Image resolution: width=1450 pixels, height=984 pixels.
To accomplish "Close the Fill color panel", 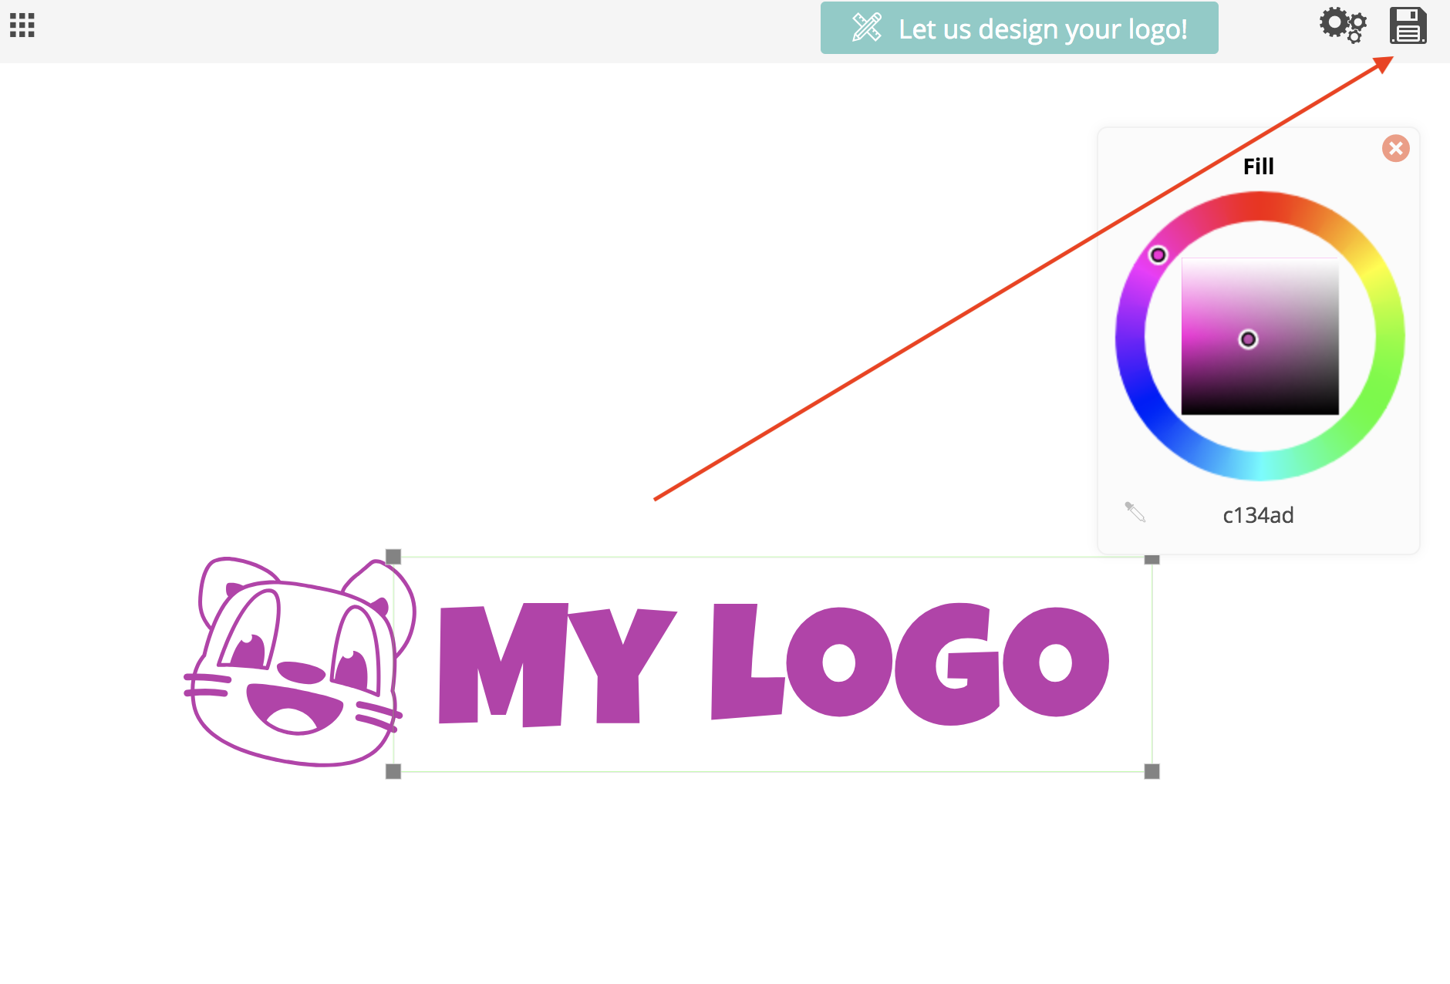I will tap(1395, 148).
